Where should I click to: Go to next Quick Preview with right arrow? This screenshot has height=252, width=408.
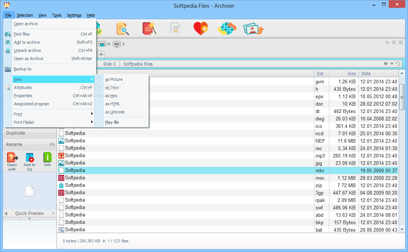[x=53, y=213]
